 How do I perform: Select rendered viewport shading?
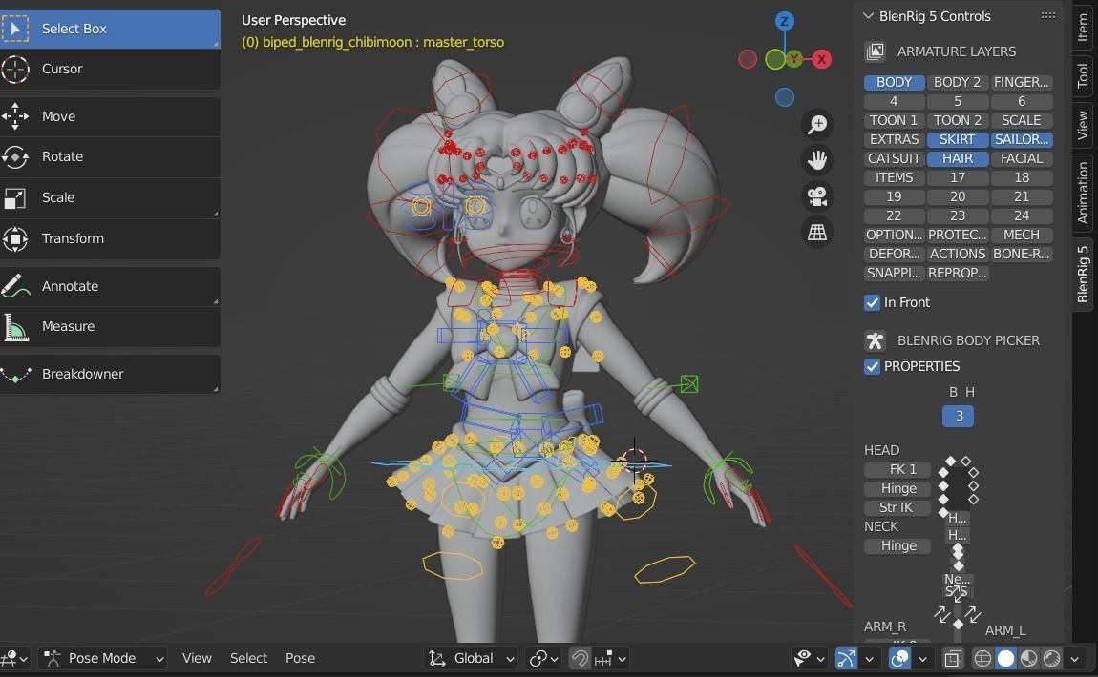tap(1052, 658)
